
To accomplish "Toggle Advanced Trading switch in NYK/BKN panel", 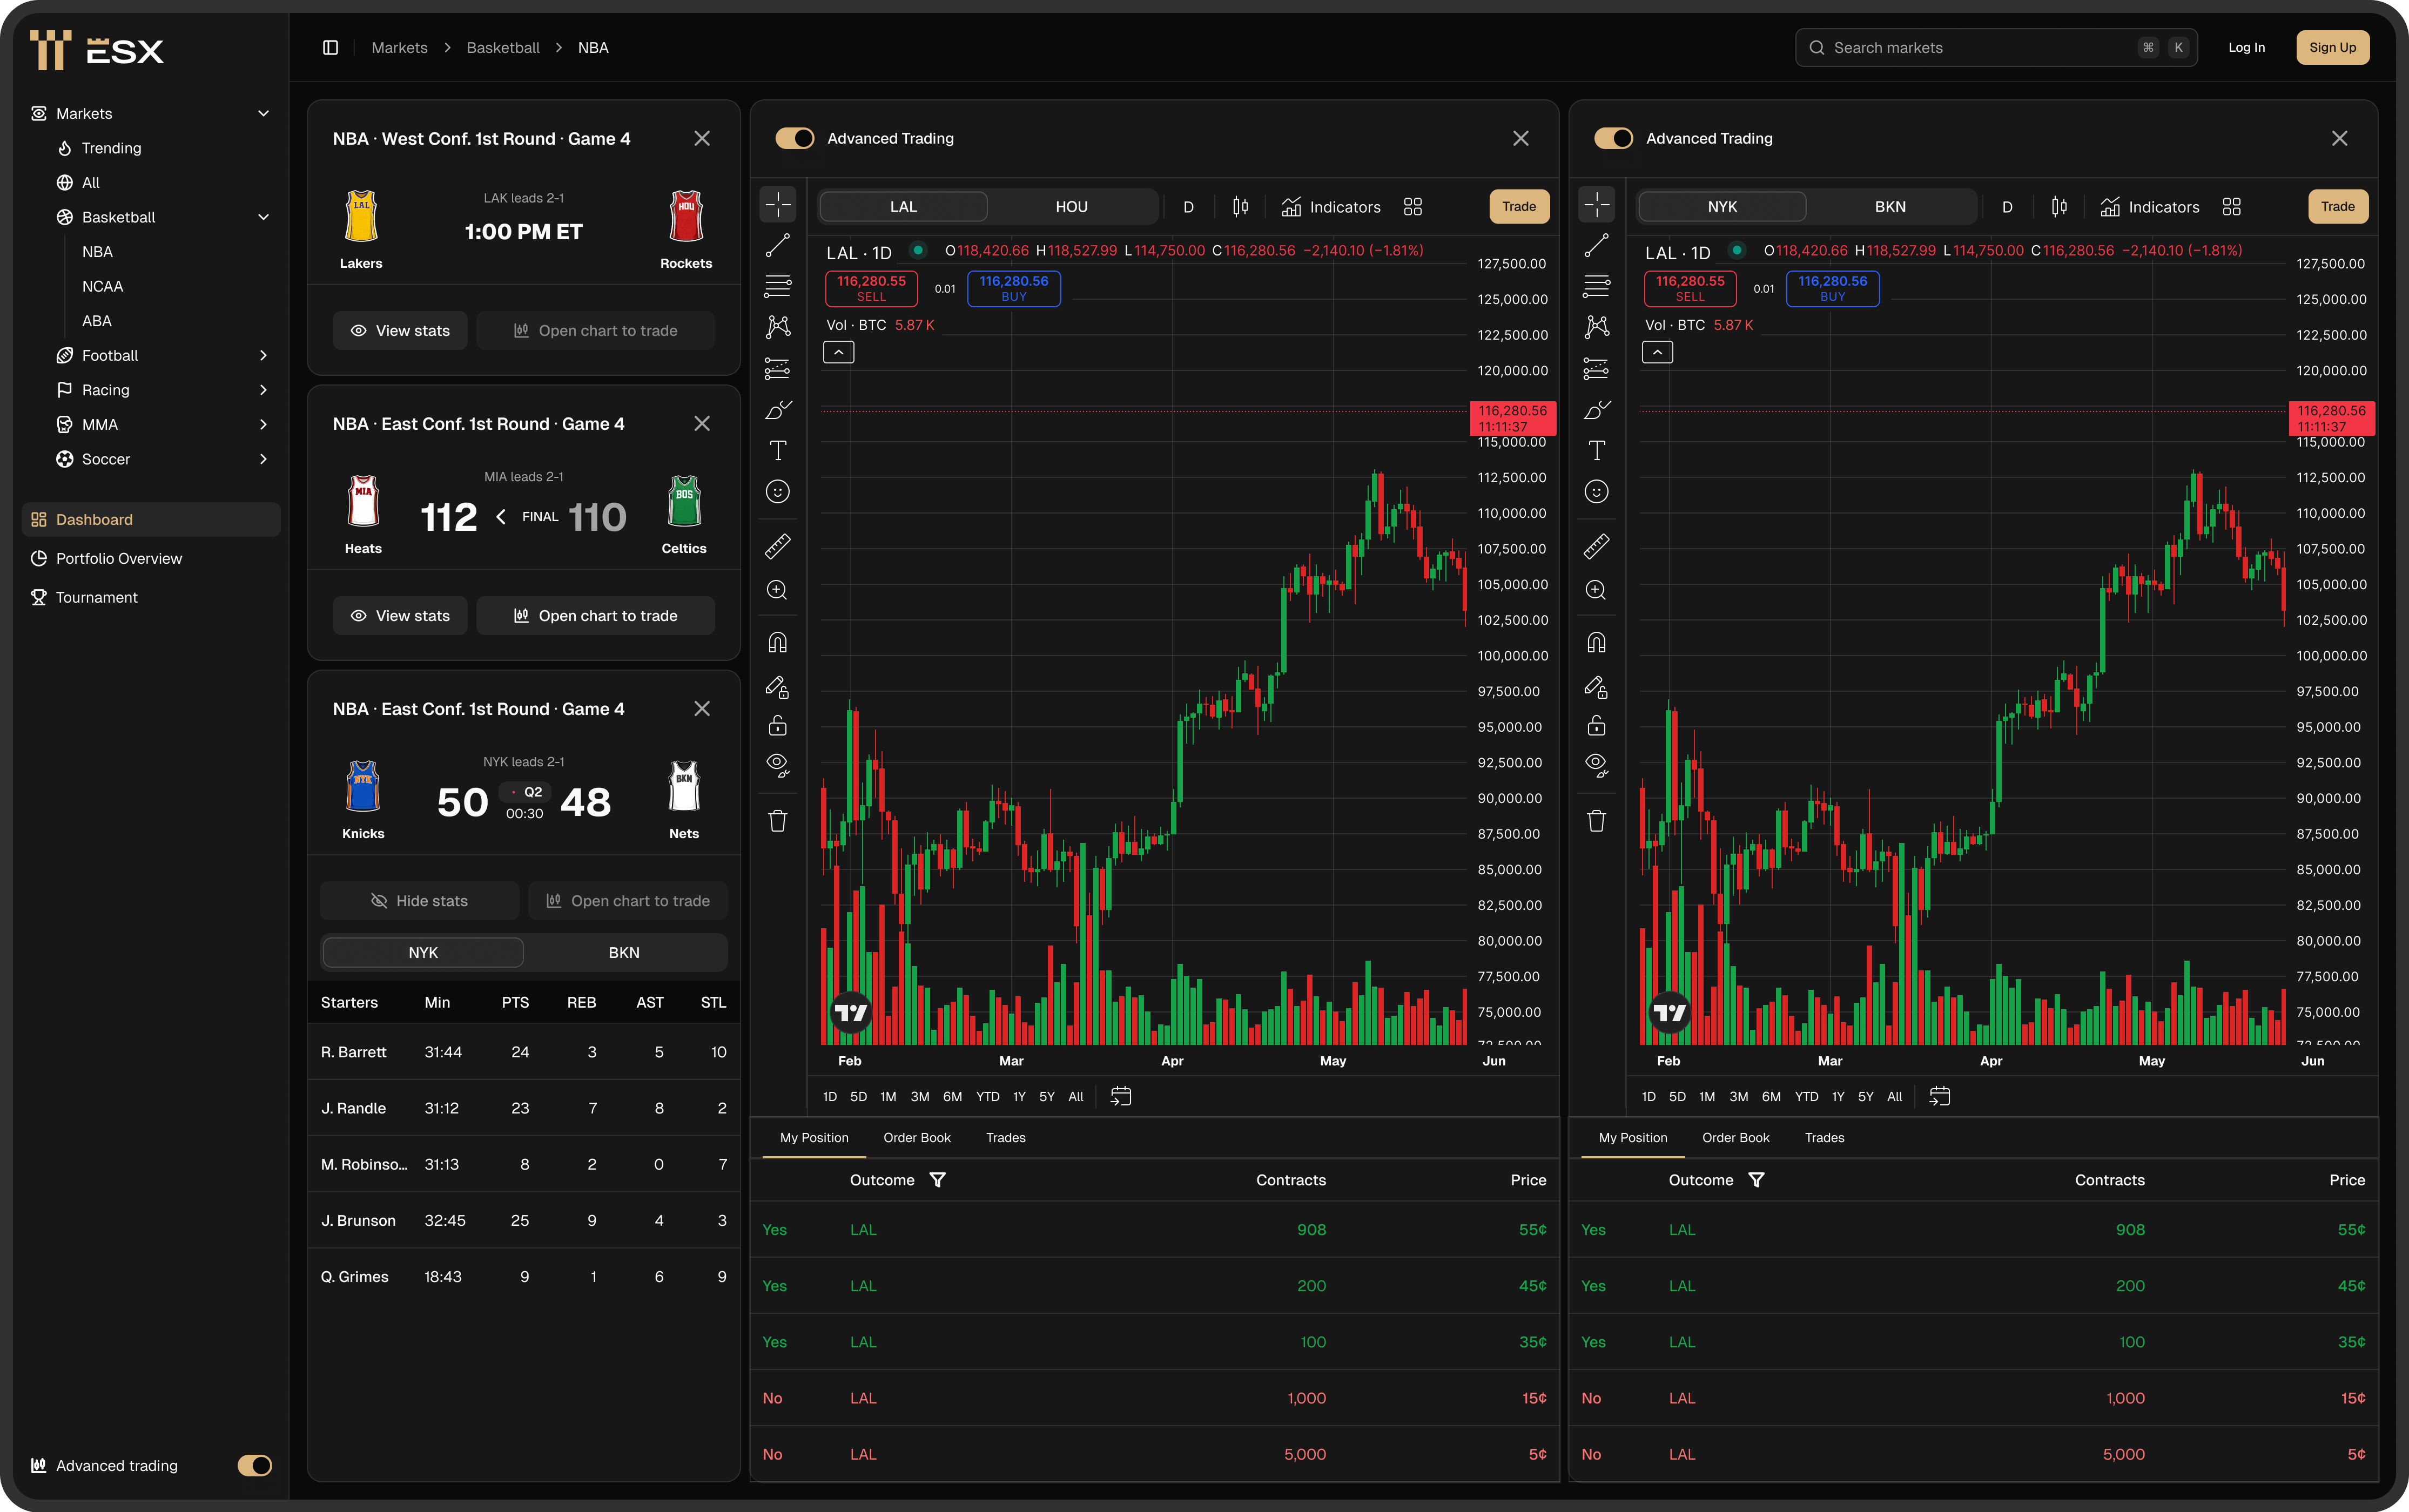I will [x=1614, y=138].
